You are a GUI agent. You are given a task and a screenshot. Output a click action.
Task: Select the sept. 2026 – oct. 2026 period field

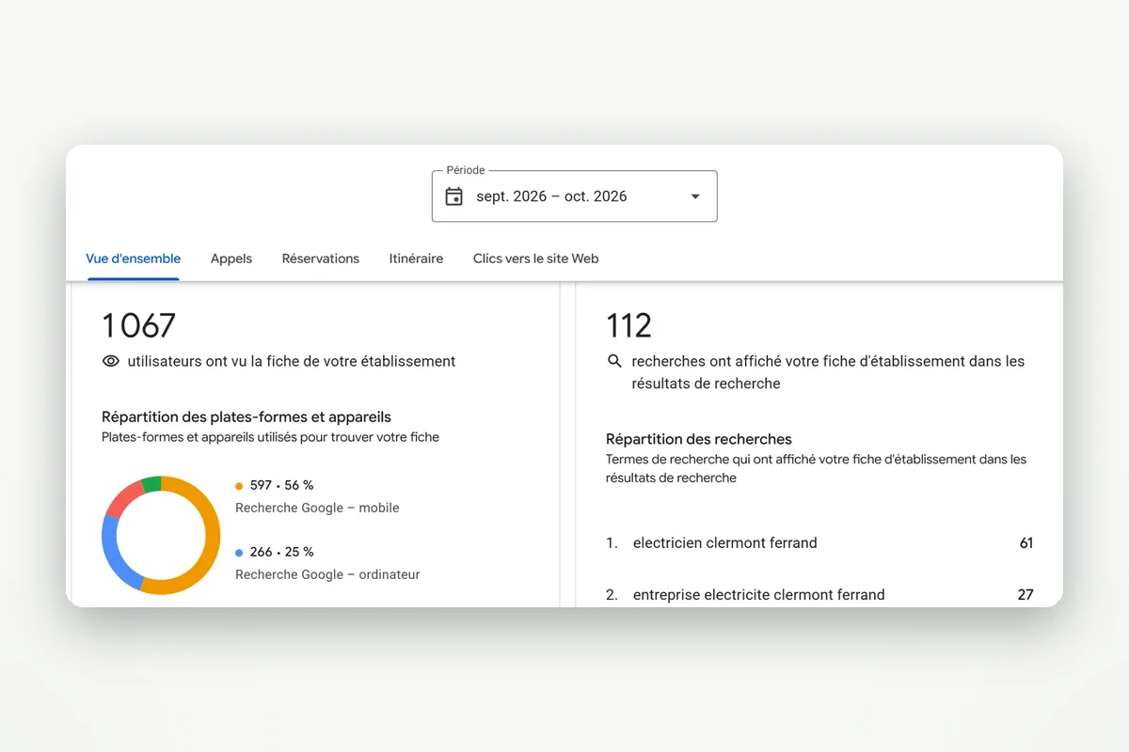click(574, 196)
